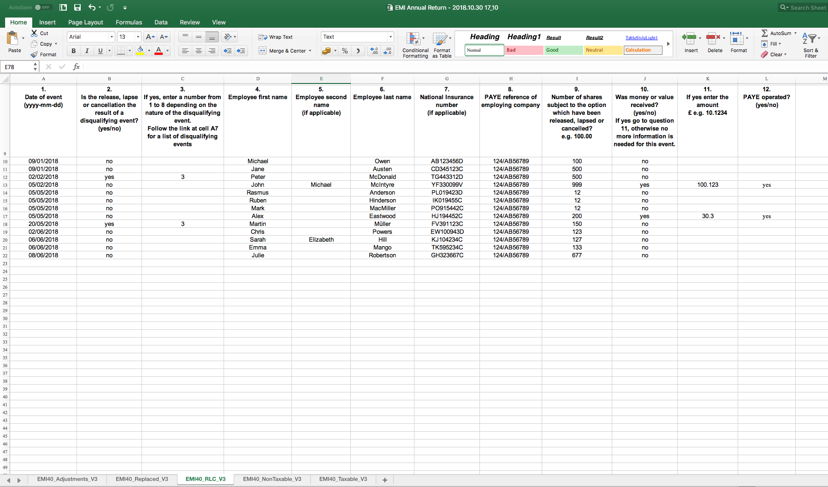828x487 pixels.
Task: Toggle Underline formatting
Action: pyautogui.click(x=100, y=51)
